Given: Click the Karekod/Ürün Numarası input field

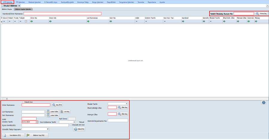Looking at the screenshot, I should (x=62, y=14).
